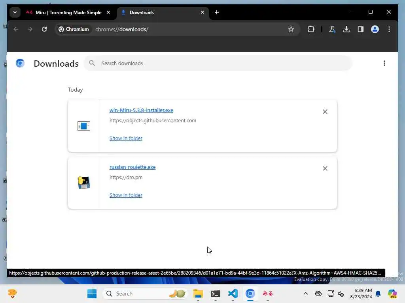The width and height of the screenshot is (405, 303).
Task: Show russian-roulette.exe in folder
Action: click(x=126, y=195)
